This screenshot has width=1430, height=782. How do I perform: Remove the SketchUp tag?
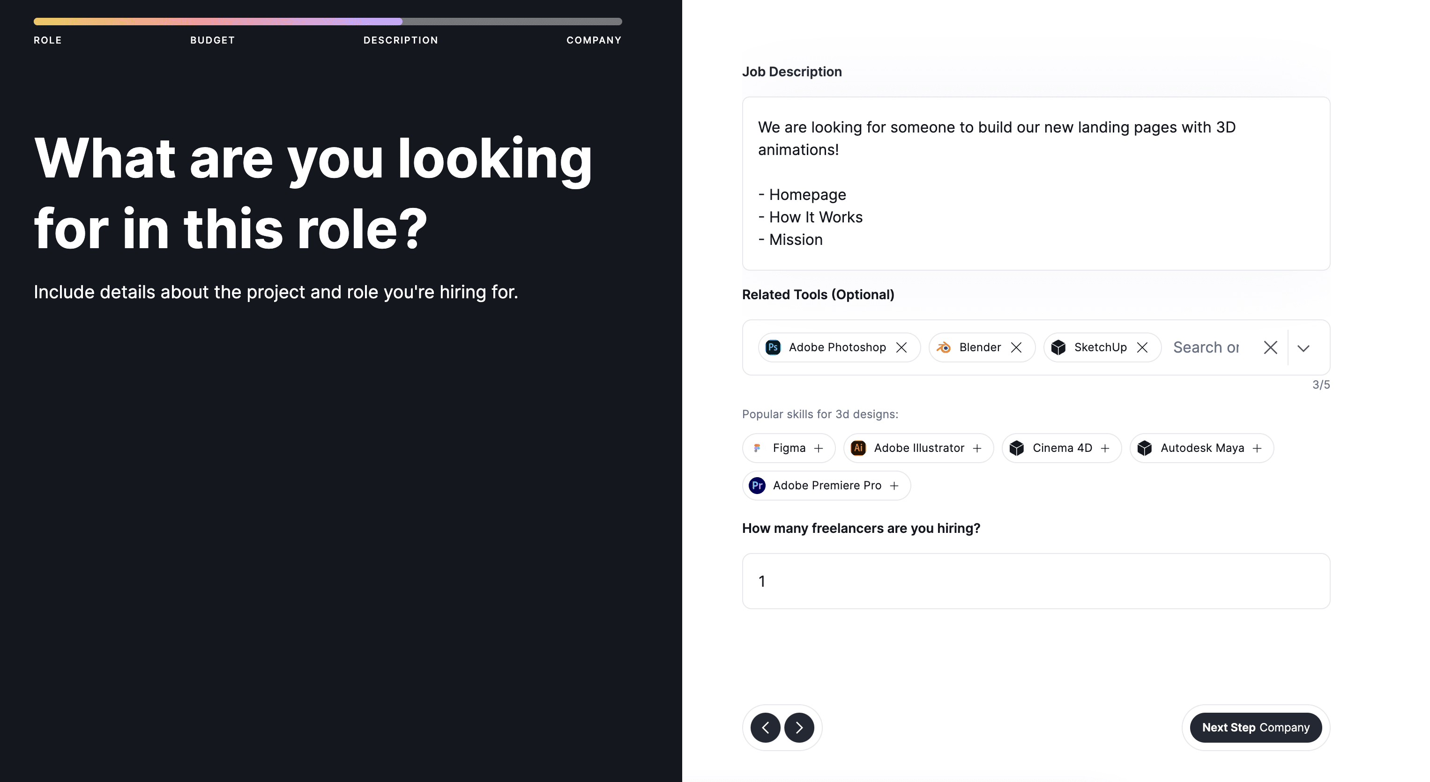click(1142, 347)
